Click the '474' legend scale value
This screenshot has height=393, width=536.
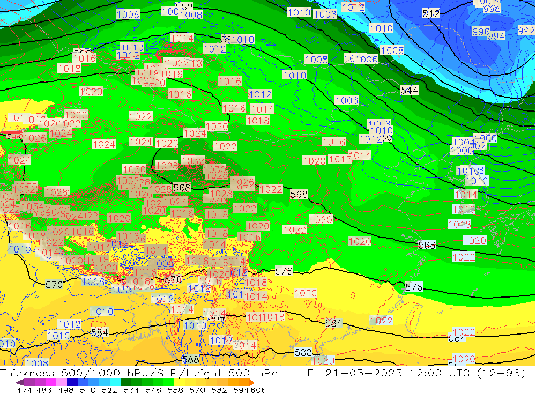tap(24, 390)
